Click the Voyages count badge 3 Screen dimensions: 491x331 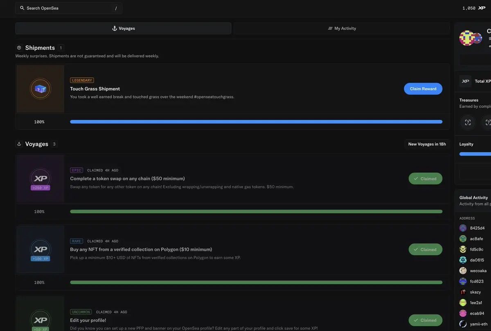54,144
